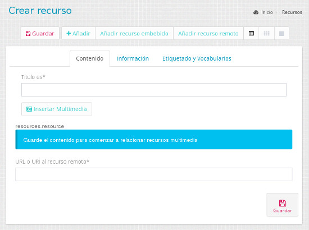309x230 pixels.
Task: Switch to the grid view icon
Action: (266, 34)
